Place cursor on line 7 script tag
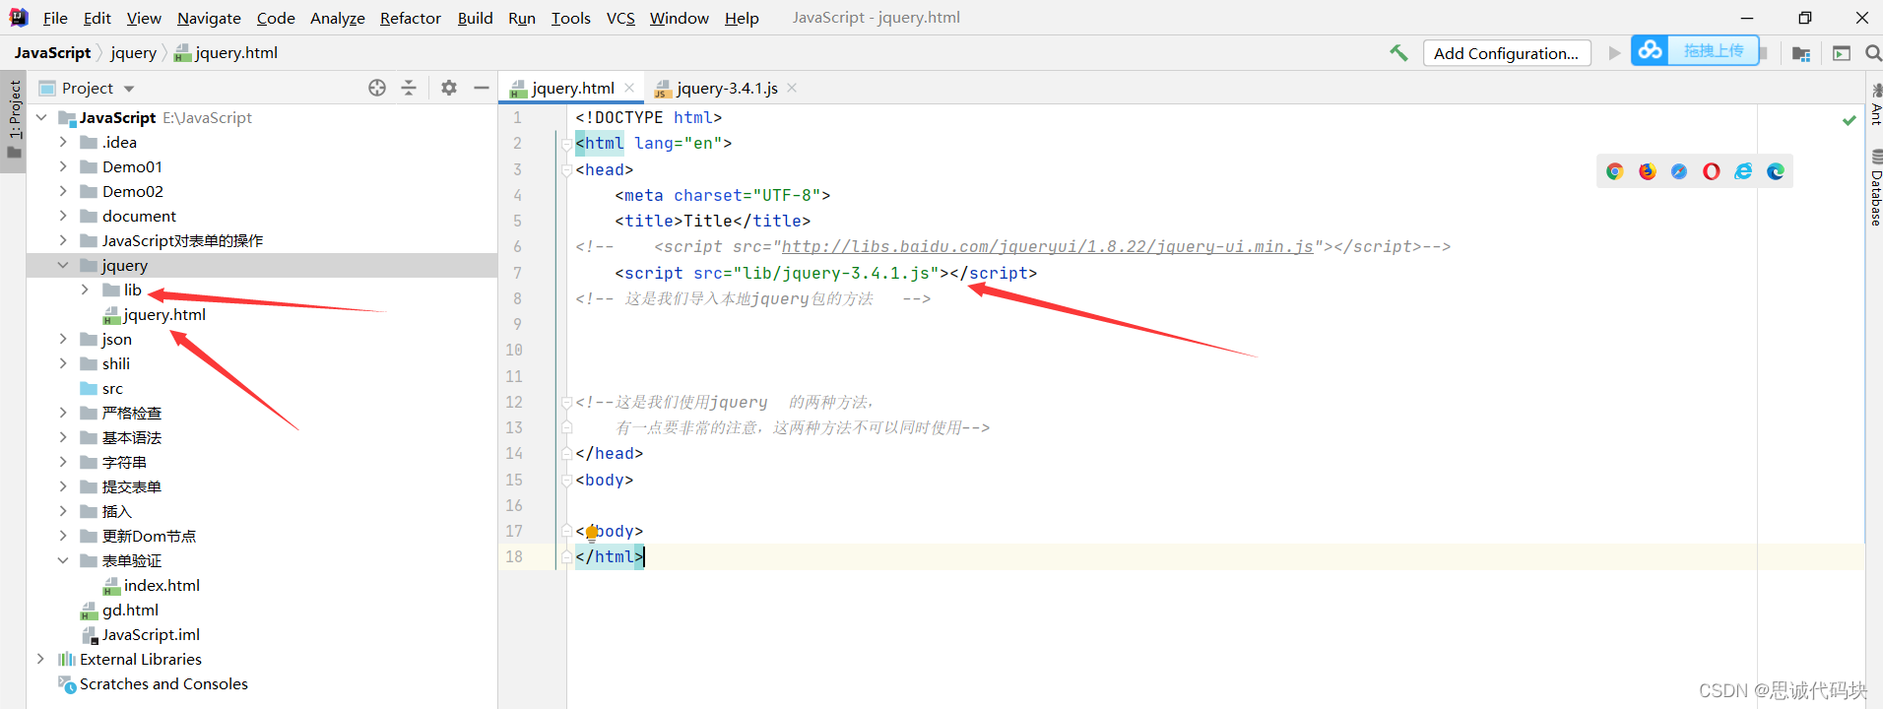The height and width of the screenshot is (709, 1883). (825, 273)
